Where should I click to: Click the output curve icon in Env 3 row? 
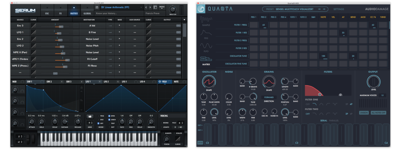coord(148,25)
